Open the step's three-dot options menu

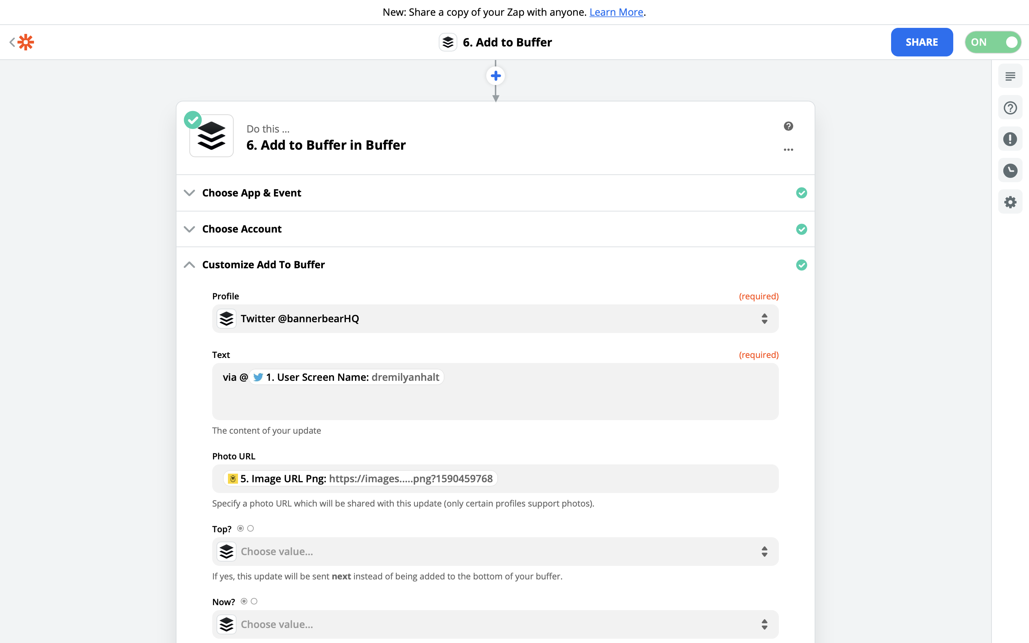click(x=788, y=150)
